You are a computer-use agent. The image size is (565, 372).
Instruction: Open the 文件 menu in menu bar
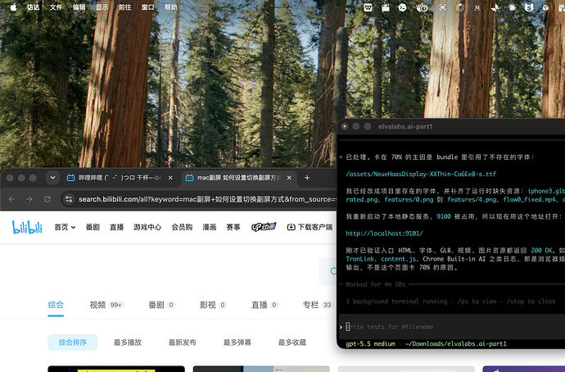[56, 7]
